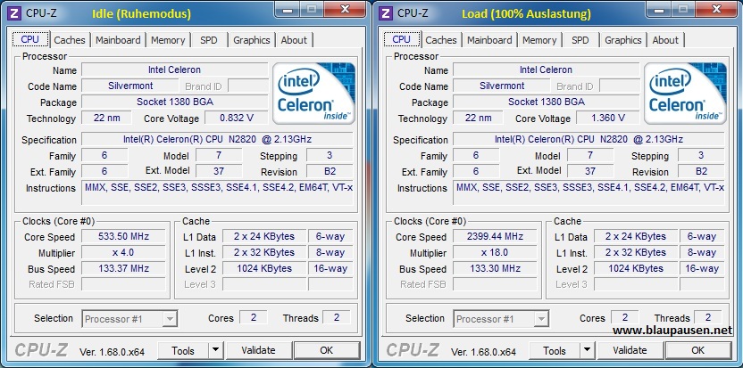Click Threads count field in Load window
This screenshot has height=368, width=743.
(708, 317)
